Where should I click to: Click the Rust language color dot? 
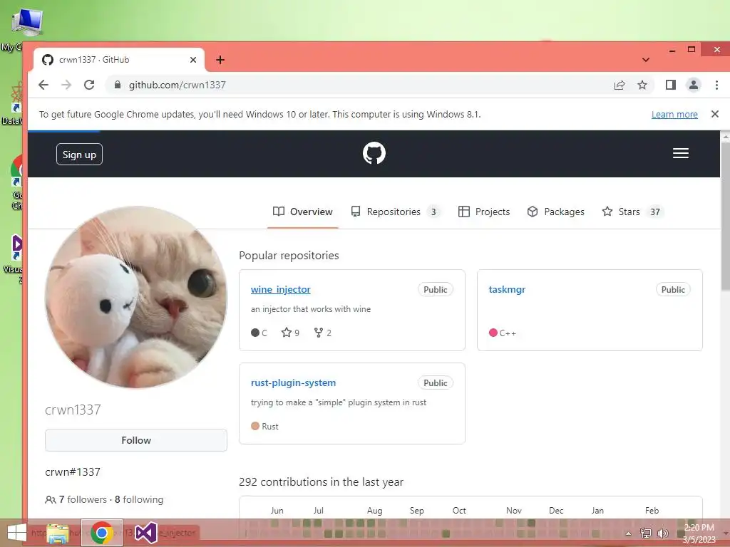coord(255,426)
